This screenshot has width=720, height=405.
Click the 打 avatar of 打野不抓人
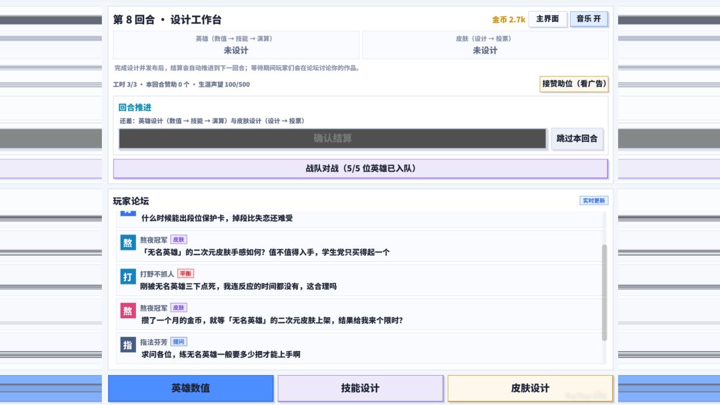[127, 276]
